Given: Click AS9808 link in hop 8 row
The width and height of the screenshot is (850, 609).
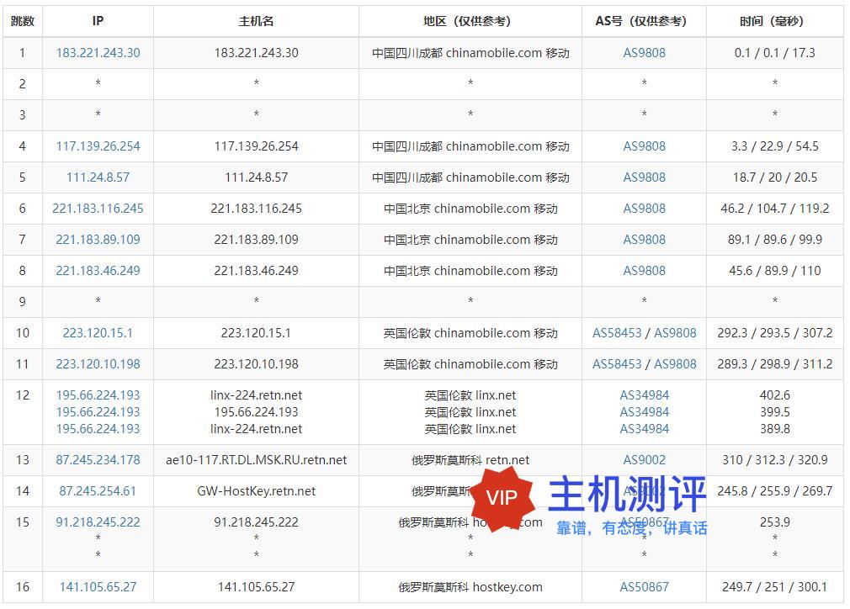Looking at the screenshot, I should pos(644,270).
